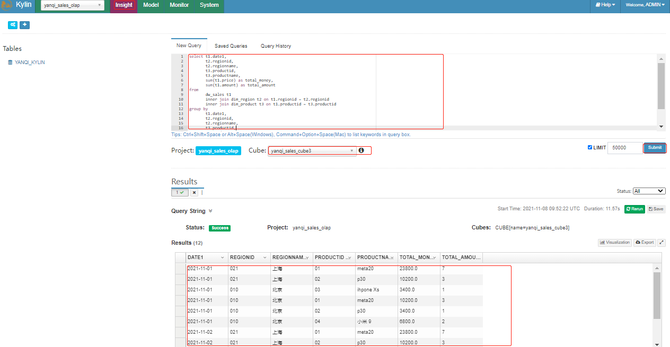This screenshot has height=347, width=670.
Task: Switch to the Insight tab
Action: 124,5
